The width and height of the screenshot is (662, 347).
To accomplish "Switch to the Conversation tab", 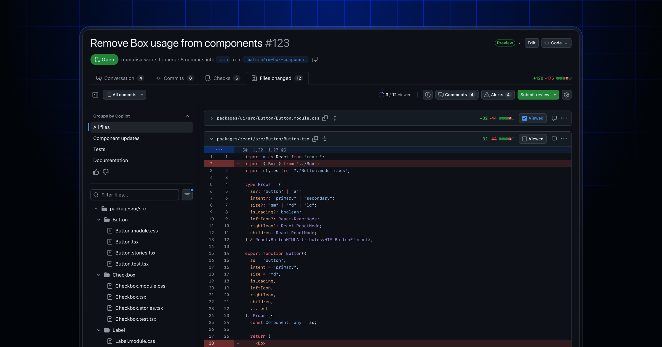I will [x=119, y=78].
